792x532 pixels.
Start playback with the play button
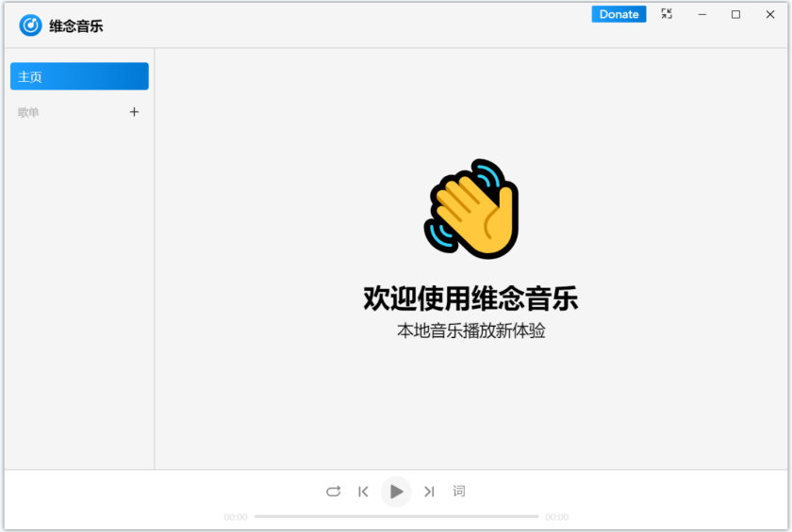click(396, 492)
